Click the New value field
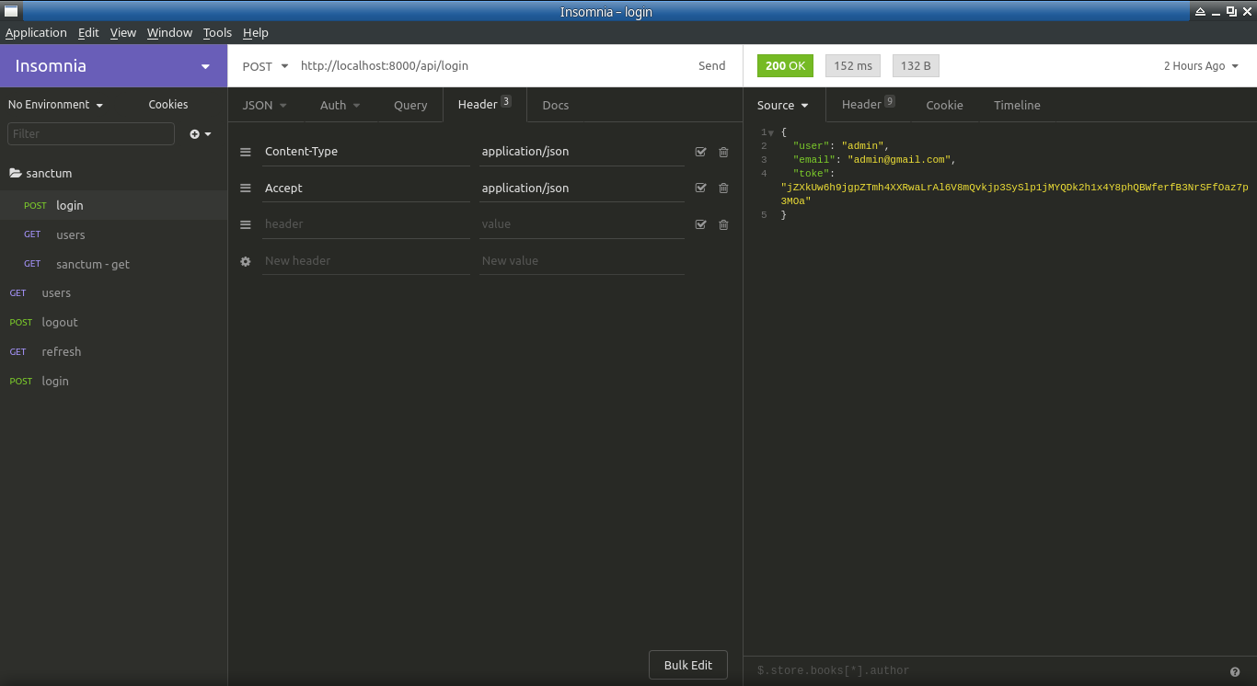1257x686 pixels. 582,261
